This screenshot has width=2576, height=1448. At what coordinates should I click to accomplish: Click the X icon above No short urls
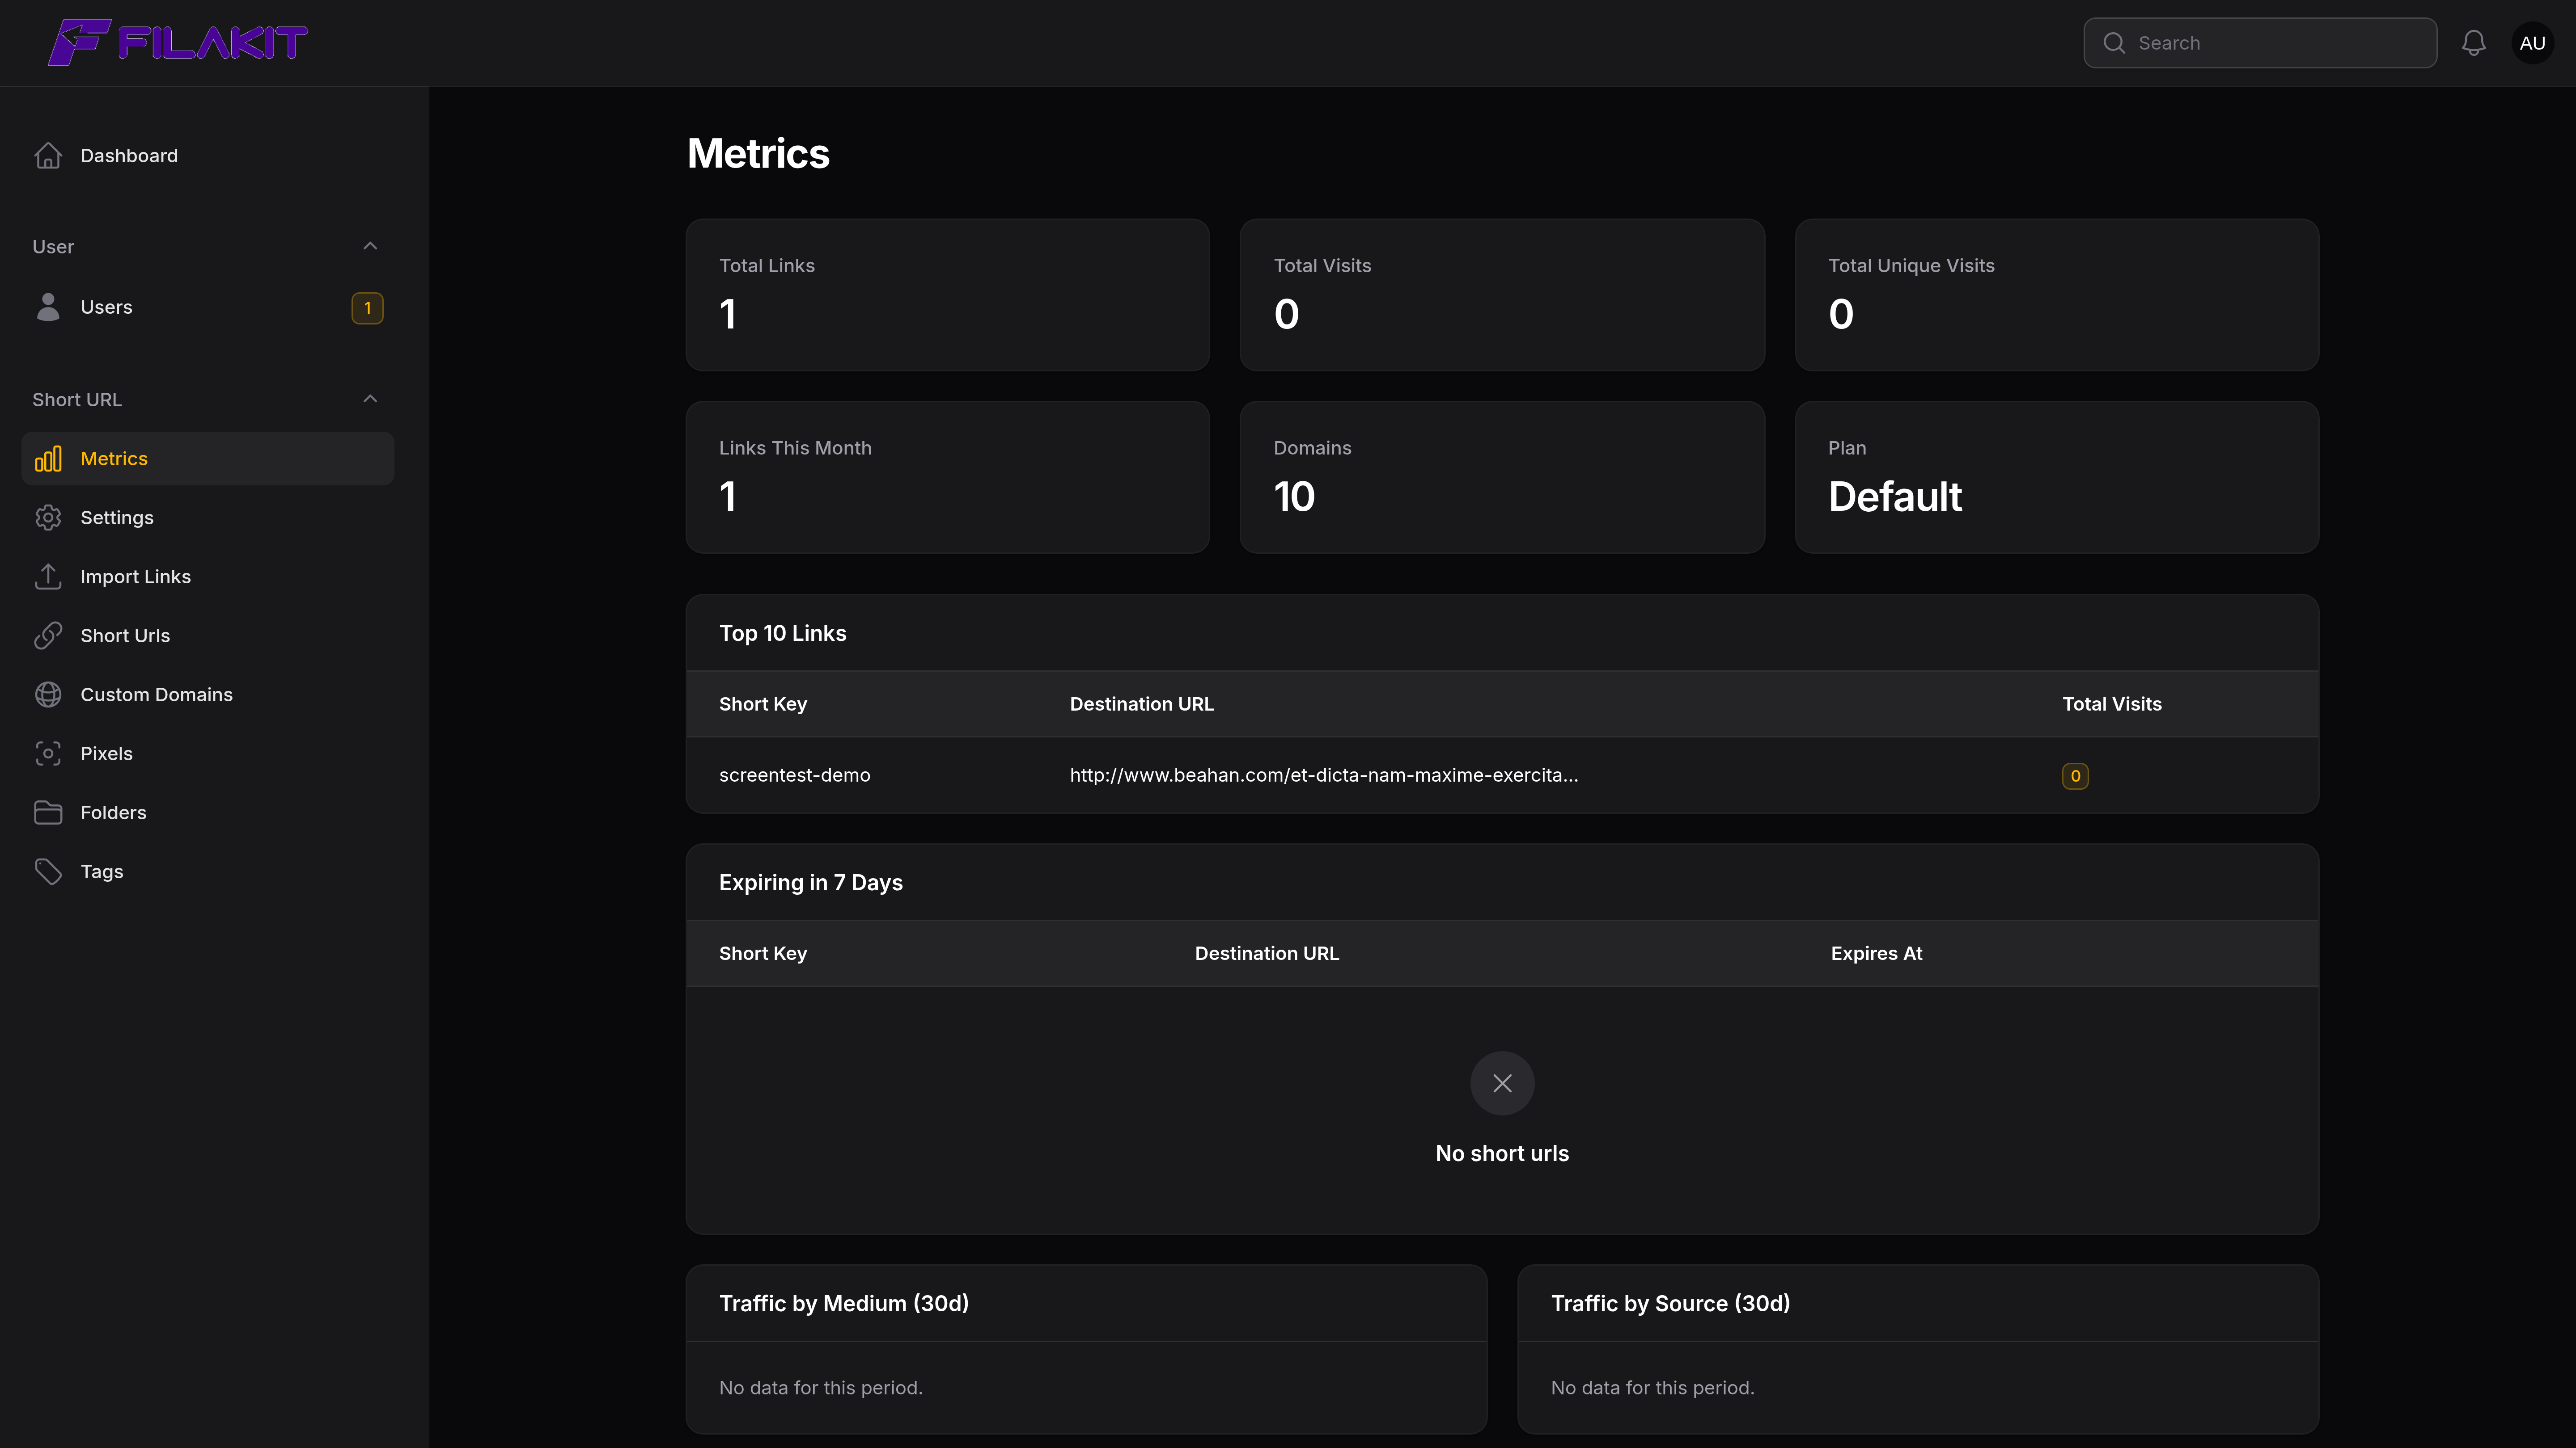click(x=1502, y=1083)
